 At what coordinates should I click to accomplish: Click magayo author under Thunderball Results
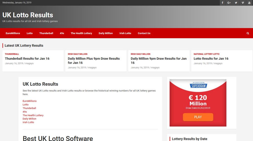tap(29, 63)
